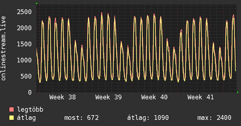Screen dimensions: 241x126
Task: Click the 2500 y-axis tick label
Action: coord(24,12)
